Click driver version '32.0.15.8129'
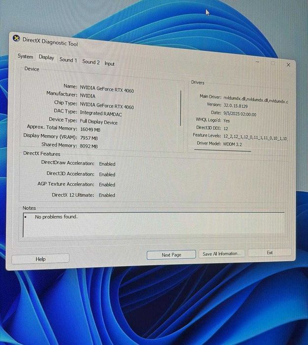 236,105
